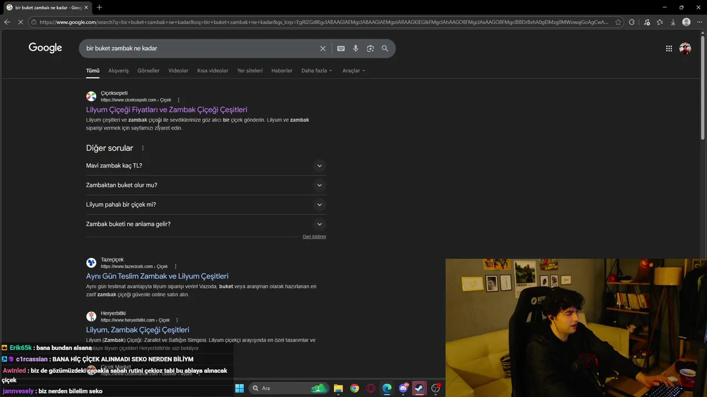Open more options for Çiçeksepeti result
707x397 pixels.
pyautogui.click(x=178, y=100)
